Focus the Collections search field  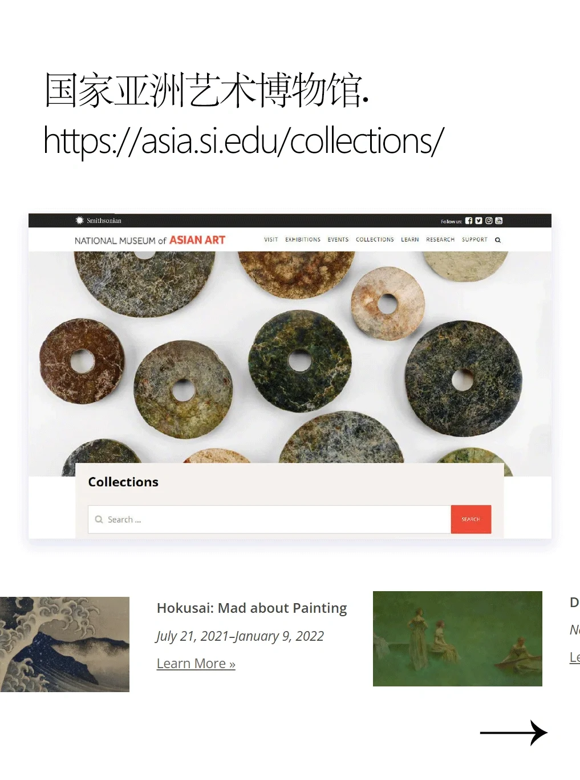click(269, 519)
